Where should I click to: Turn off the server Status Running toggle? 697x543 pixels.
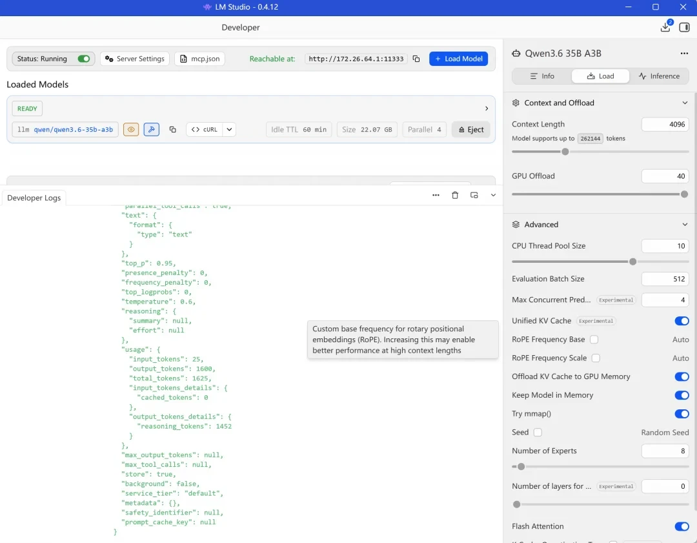tap(83, 59)
